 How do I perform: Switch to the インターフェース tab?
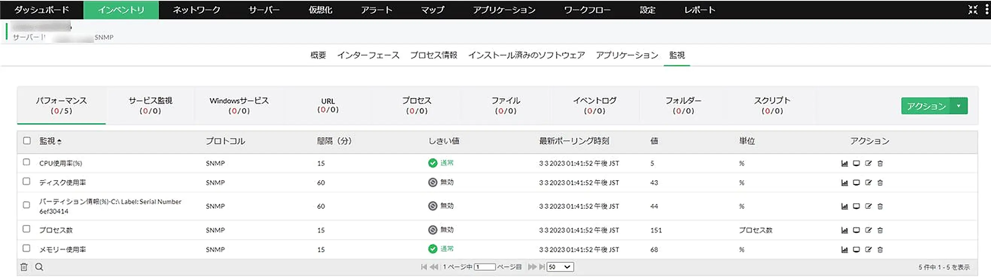[x=368, y=55]
